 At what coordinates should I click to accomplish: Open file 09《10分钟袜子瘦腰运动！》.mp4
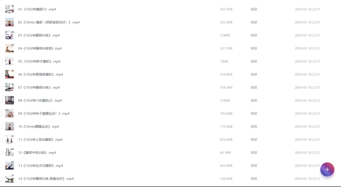(x=44, y=113)
